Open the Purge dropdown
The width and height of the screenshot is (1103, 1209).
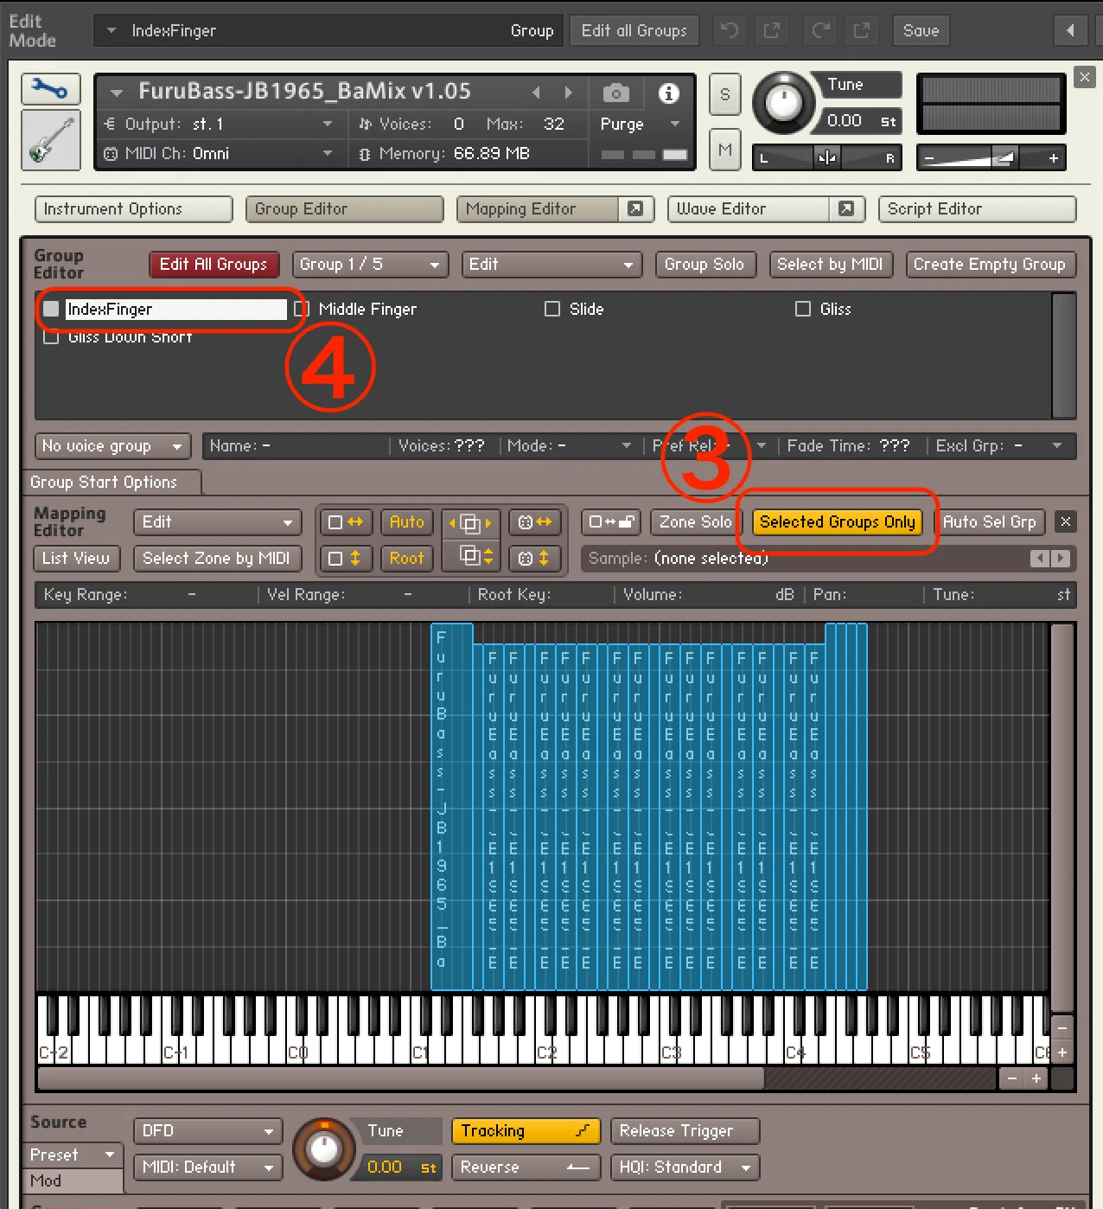click(640, 125)
